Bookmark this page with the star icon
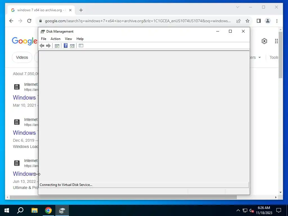 247,21
